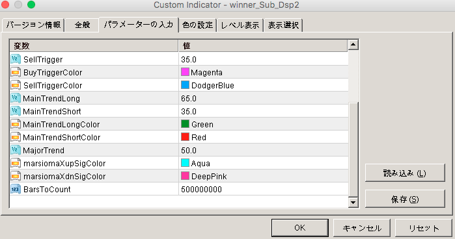455x239 pixels.
Task: Select the BarsToCount value 500000000 field
Action: 263,189
